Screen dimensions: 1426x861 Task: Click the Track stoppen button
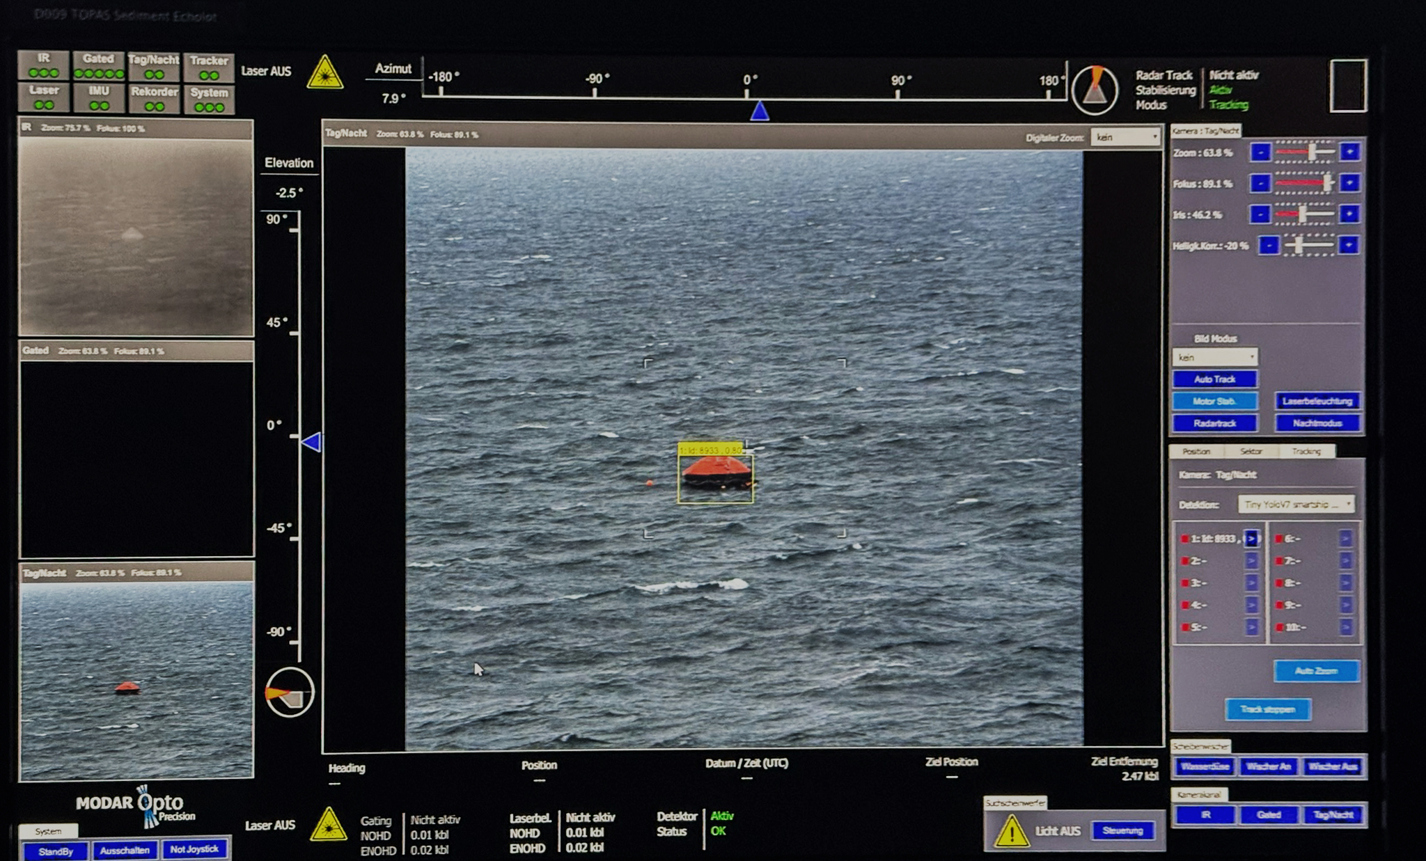(1267, 710)
